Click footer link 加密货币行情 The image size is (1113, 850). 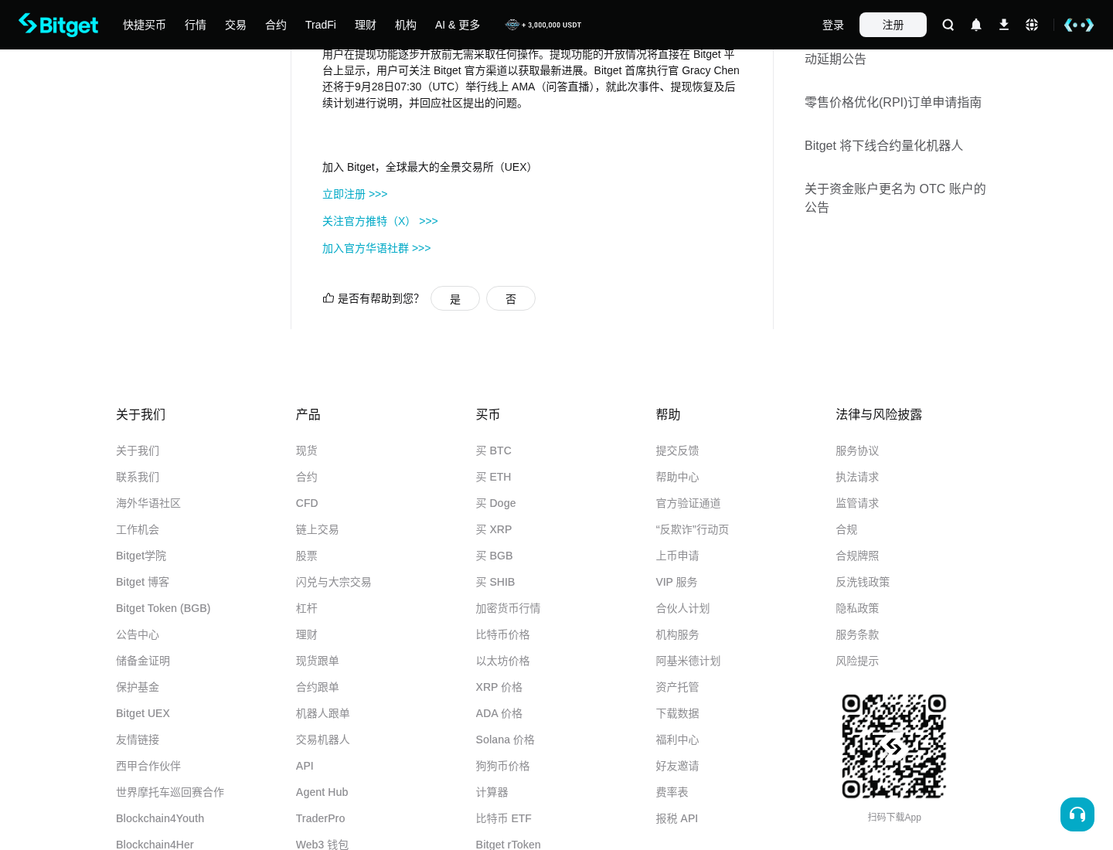(x=509, y=608)
